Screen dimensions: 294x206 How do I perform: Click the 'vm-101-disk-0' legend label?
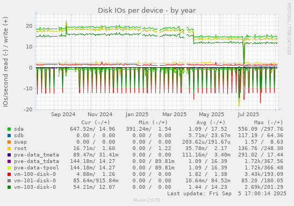[35, 181]
